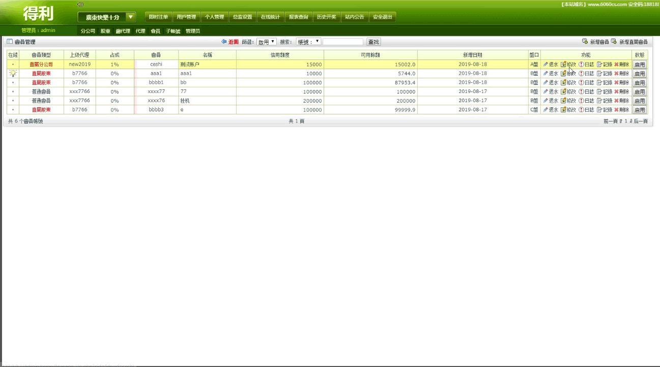Open the 記錄 record icon for xxxx77

pos(599,92)
